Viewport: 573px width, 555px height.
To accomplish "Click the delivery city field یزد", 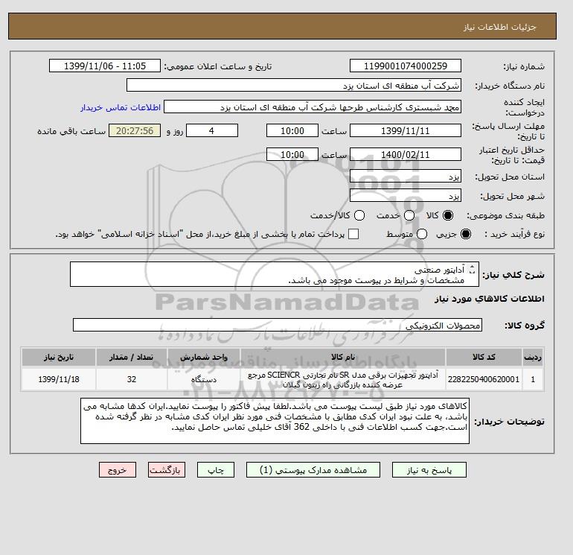I will click(x=406, y=196).
